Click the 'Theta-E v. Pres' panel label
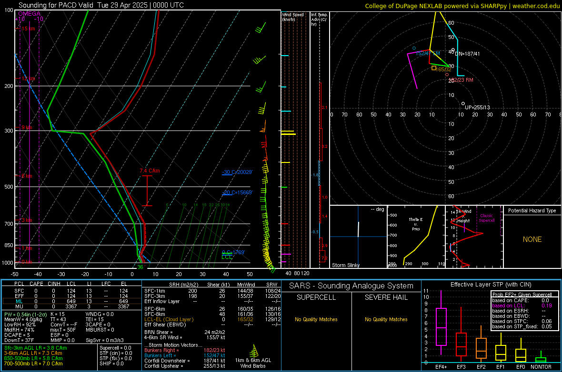The image size is (562, 372). 416,224
